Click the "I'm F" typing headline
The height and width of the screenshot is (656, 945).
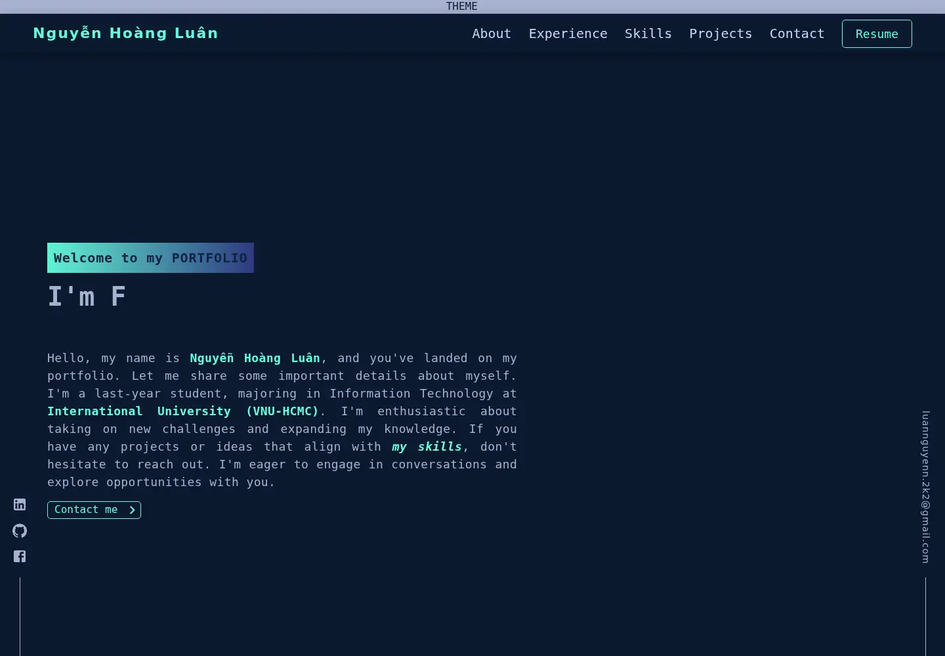tap(87, 297)
